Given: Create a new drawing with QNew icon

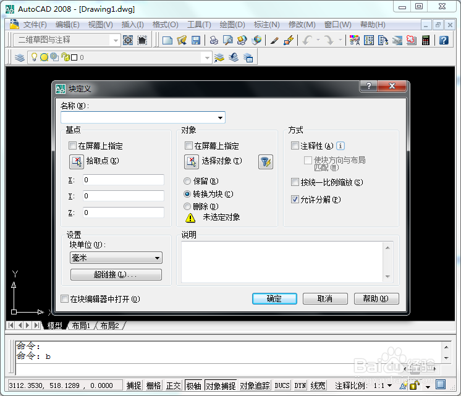Looking at the screenshot, I should coord(167,40).
